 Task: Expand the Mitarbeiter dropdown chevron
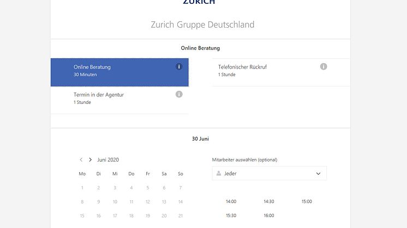(318, 174)
